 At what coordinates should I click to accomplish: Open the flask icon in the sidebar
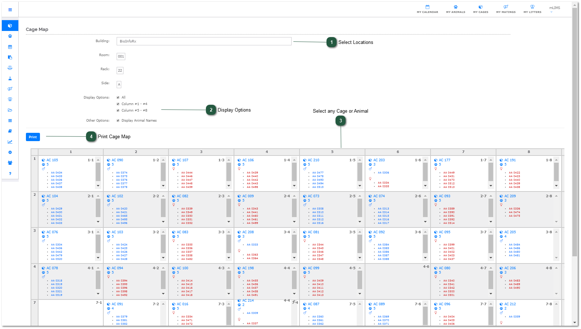(10, 78)
